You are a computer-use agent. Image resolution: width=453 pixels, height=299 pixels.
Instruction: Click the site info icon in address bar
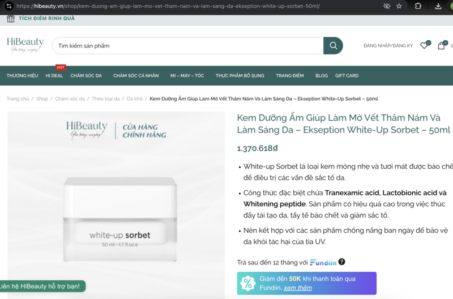click(9, 6)
